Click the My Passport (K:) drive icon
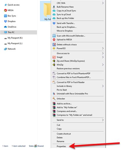Screen dimensions: 132x150 pos(6,38)
